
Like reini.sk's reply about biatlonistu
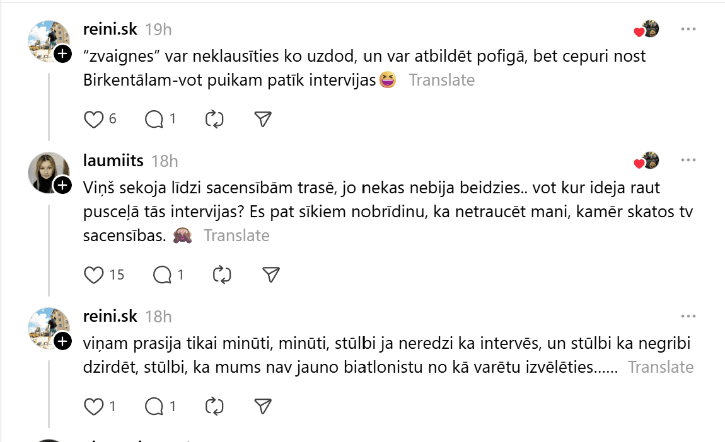coord(93,407)
